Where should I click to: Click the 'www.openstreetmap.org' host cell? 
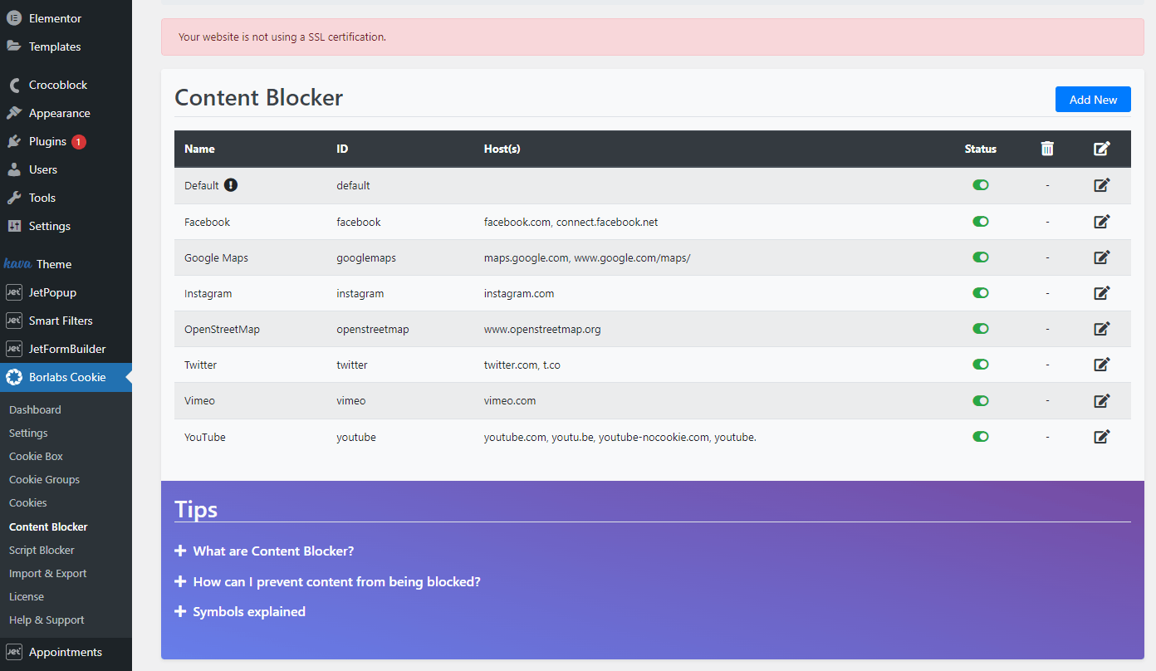pyautogui.click(x=542, y=329)
